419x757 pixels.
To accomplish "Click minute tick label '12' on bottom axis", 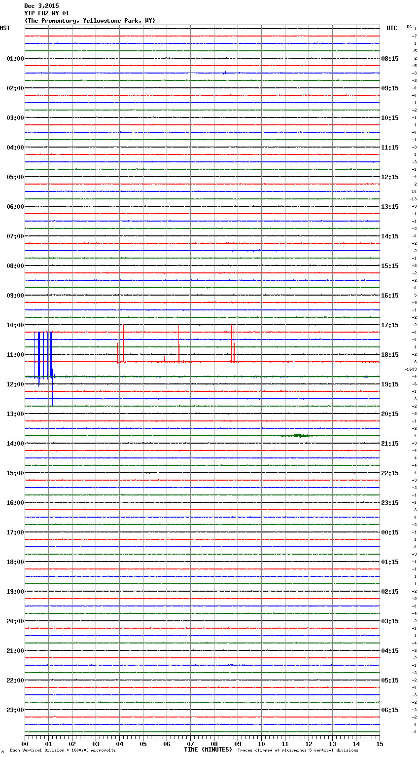I will tap(309, 744).
